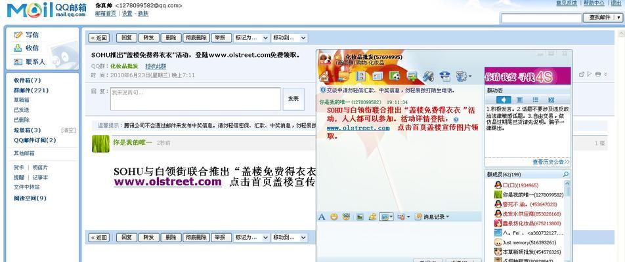The image size is (625, 262).
Task: Select member Just memory(516393261)
Action: [x=528, y=242]
